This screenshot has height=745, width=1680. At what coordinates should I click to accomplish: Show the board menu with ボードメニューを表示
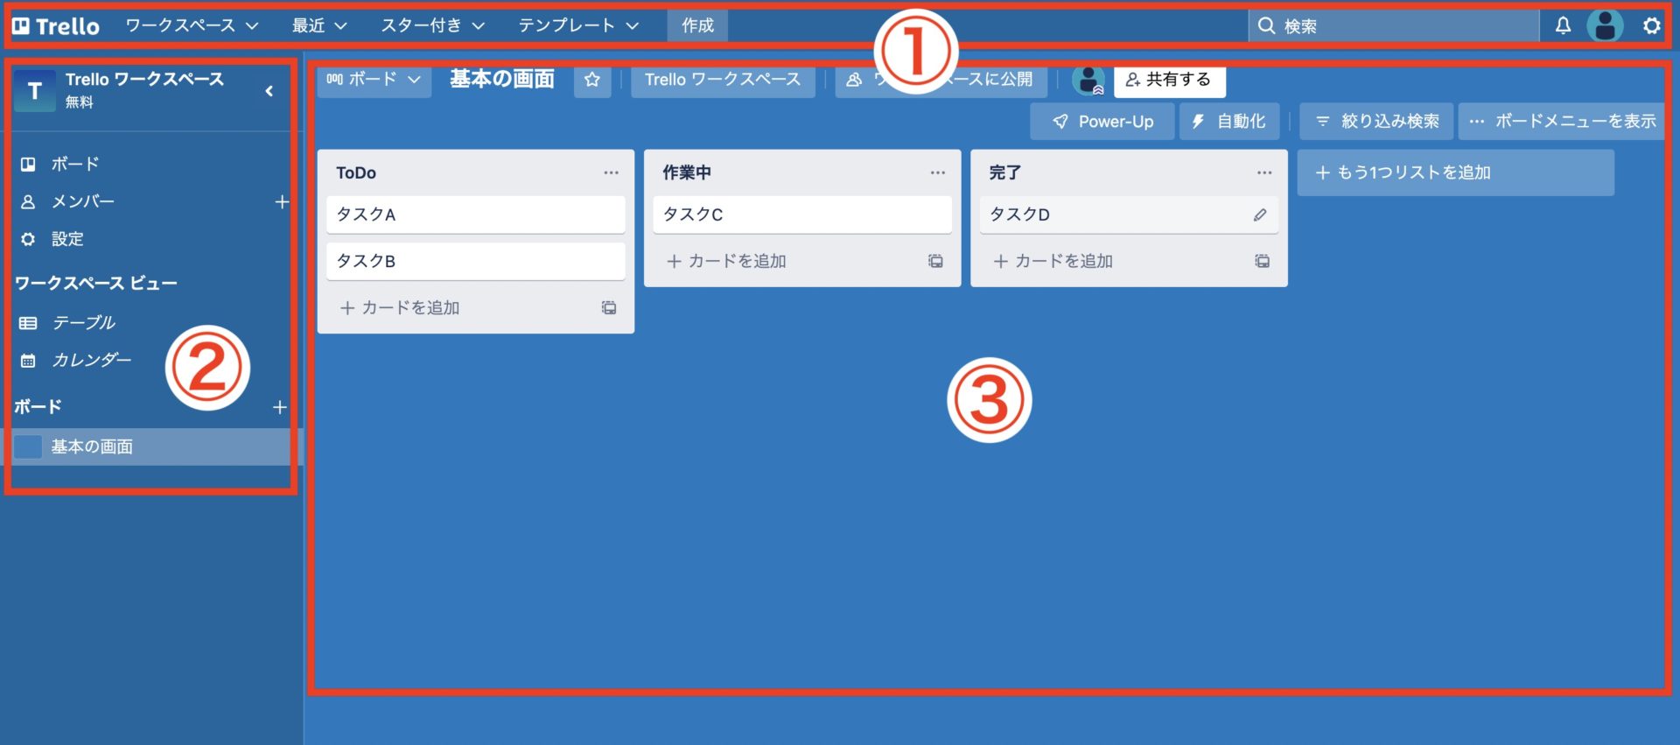(1562, 122)
